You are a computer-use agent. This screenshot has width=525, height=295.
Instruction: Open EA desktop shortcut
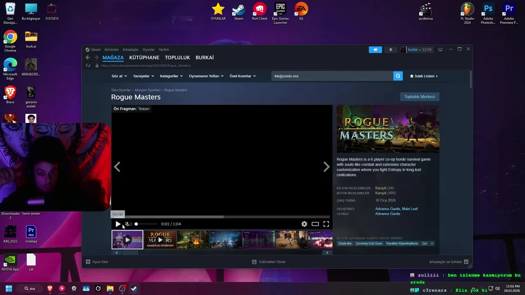pyautogui.click(x=301, y=11)
